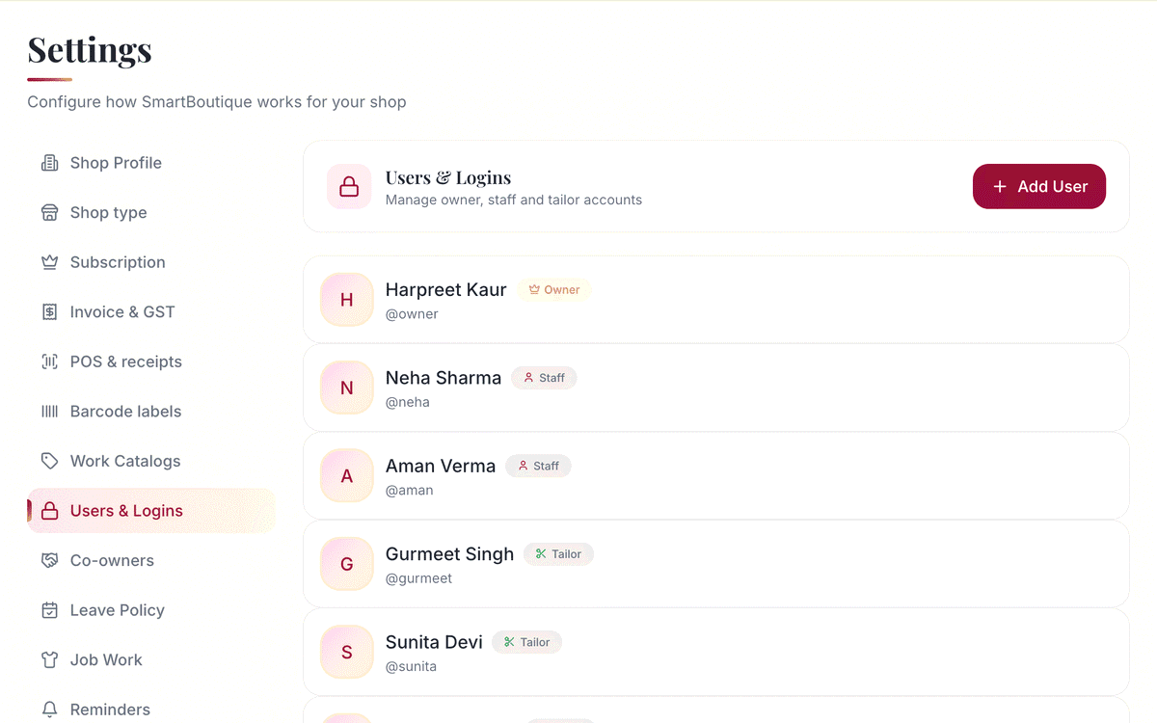1157x723 pixels.
Task: Click the Harpreet Kaur name
Action: tap(445, 290)
